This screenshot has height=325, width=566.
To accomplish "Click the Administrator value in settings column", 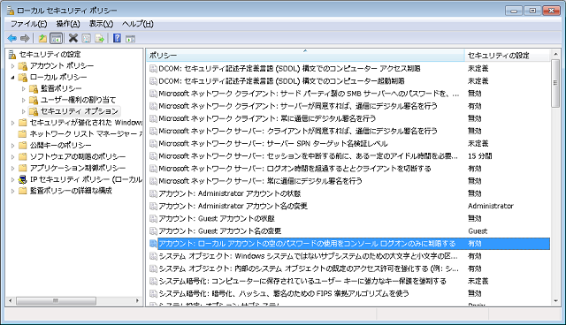I will pyautogui.click(x=491, y=206).
